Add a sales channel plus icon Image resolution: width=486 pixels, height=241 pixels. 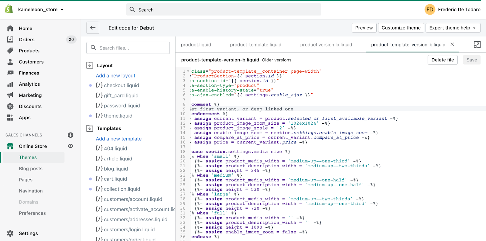[x=70, y=135]
